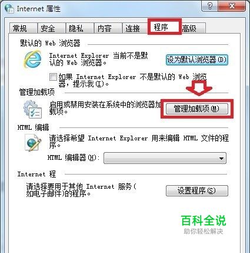Open 管理加载项(M) button

point(197,109)
